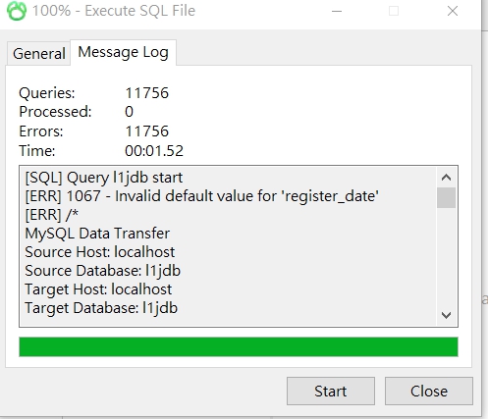Click the Navicat app icon in title bar
Viewport: 488px width, 419px height.
click(17, 11)
